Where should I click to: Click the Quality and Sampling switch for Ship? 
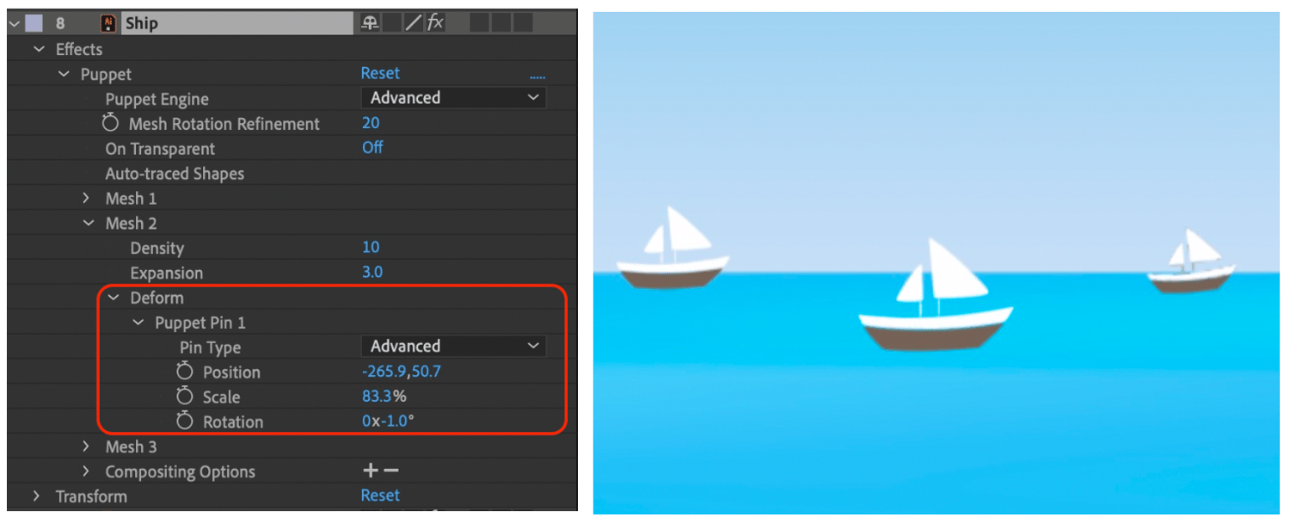412,22
